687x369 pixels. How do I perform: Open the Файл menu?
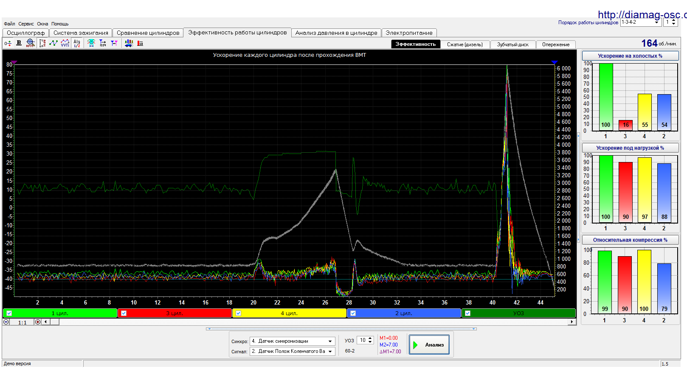click(x=9, y=24)
